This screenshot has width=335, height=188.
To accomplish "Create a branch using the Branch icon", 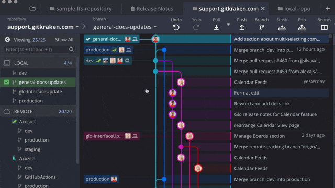I will click(x=262, y=27).
